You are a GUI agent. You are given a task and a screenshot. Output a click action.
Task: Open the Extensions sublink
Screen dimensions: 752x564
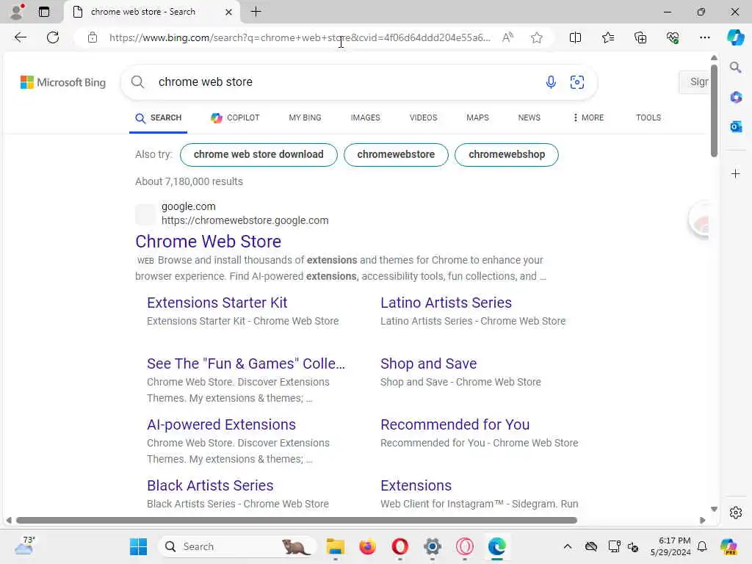[416, 485]
